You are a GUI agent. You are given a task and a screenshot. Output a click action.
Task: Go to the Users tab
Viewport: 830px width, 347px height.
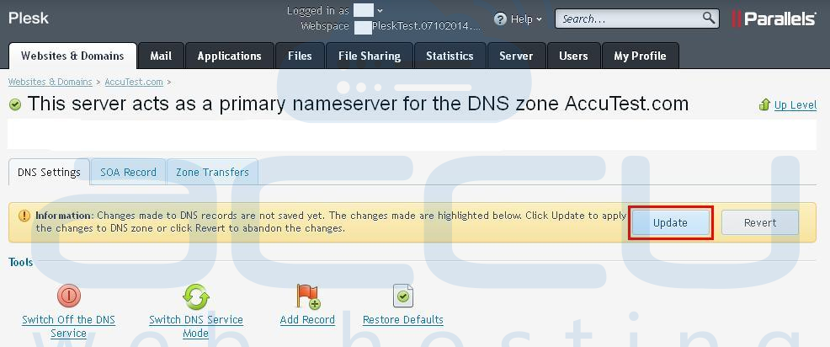(x=573, y=56)
